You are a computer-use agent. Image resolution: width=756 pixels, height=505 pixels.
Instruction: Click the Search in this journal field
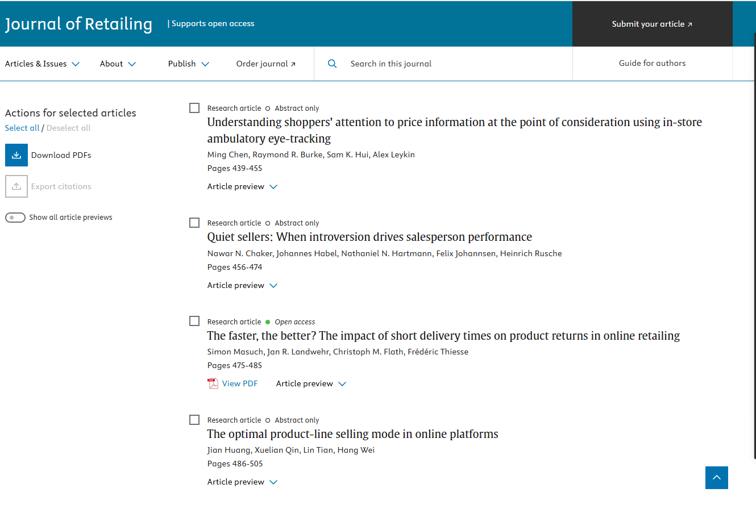pos(443,64)
